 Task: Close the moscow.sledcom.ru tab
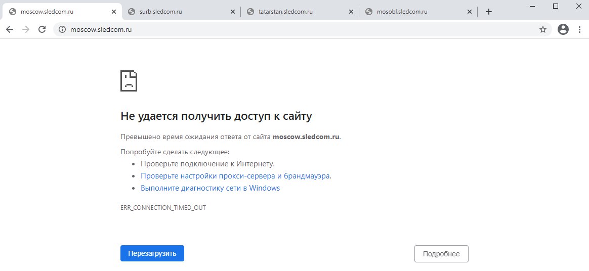tap(114, 12)
